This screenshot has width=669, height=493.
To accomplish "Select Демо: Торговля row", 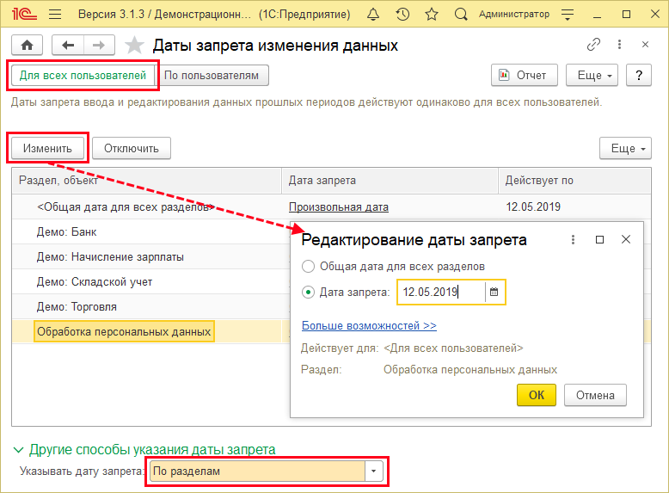I will 151,306.
